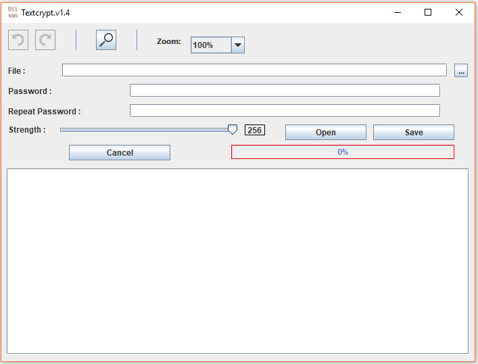The image size is (478, 364).
Task: Click the Open button
Action: point(326,133)
